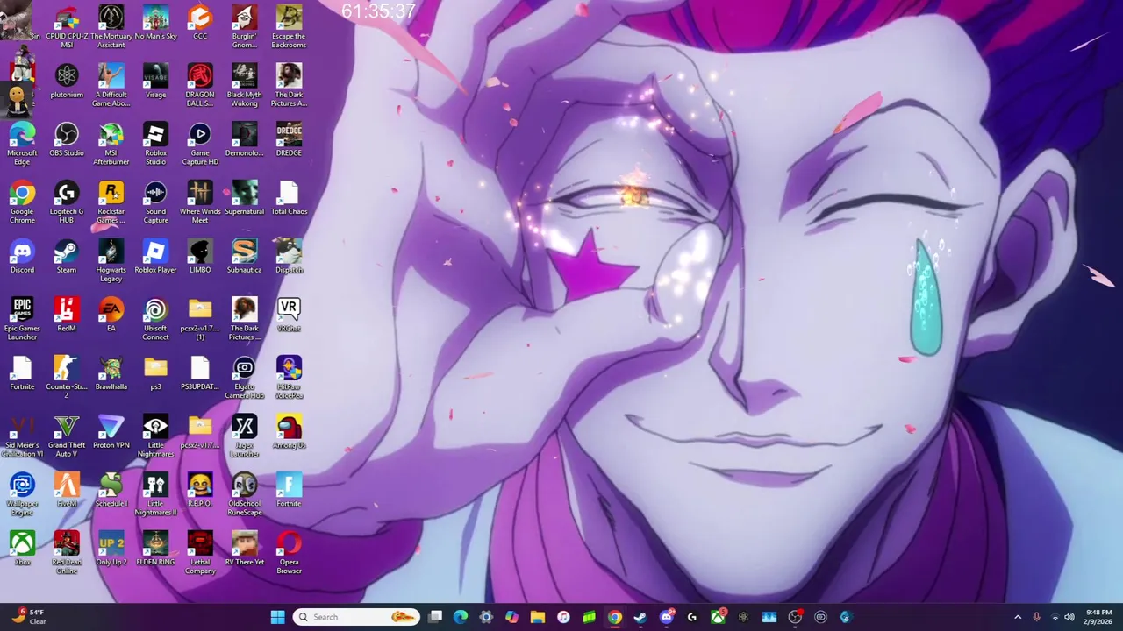Open the Jagex Launcher shortcut

245,436
